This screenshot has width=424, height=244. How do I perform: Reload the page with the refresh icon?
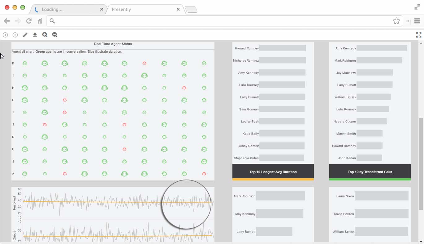click(x=29, y=21)
